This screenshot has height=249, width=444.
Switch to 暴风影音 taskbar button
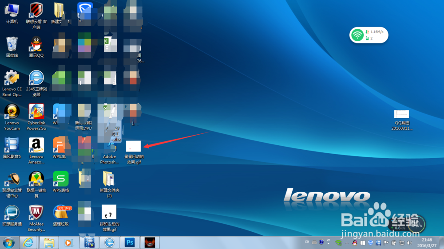[89, 243]
